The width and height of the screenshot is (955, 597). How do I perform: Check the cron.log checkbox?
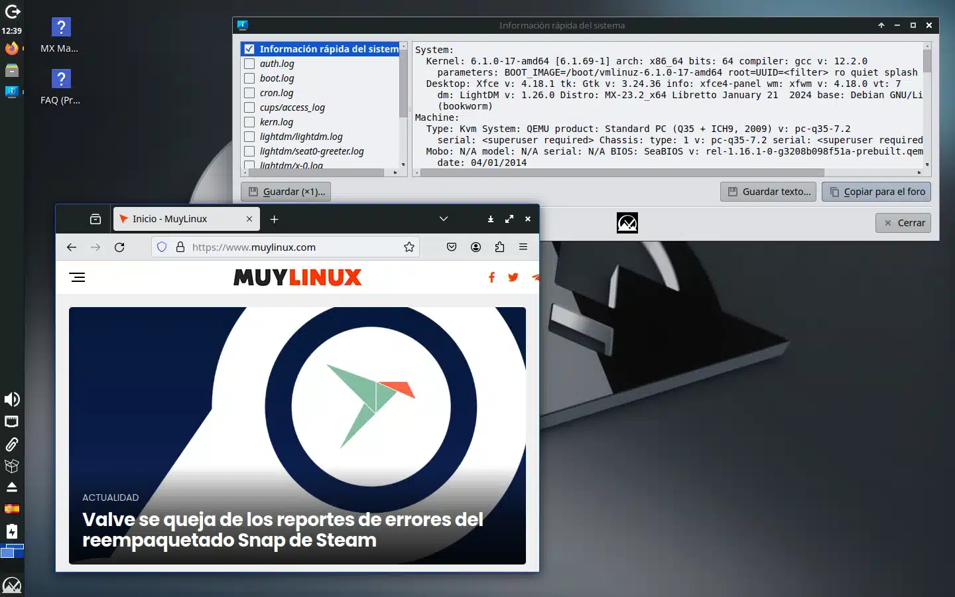(249, 93)
